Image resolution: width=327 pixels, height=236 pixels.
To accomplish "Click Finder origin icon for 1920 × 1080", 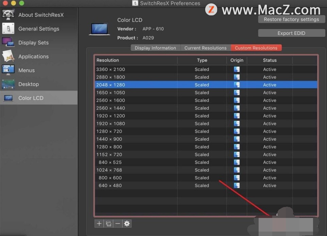I will pos(237,123).
